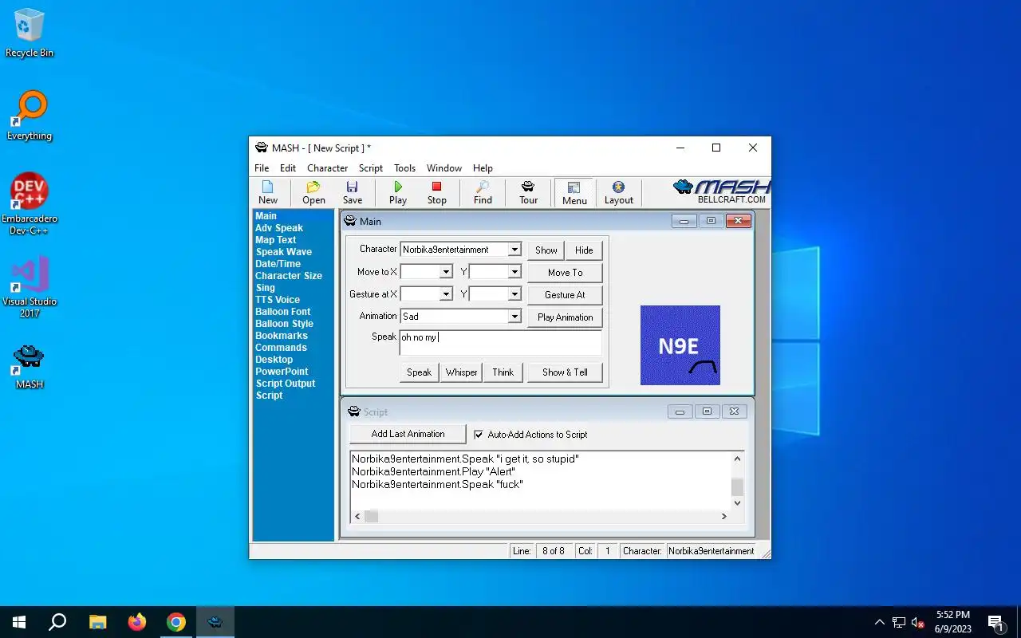Screen dimensions: 1021x638
Task: Open the Character menu
Action: pos(328,168)
